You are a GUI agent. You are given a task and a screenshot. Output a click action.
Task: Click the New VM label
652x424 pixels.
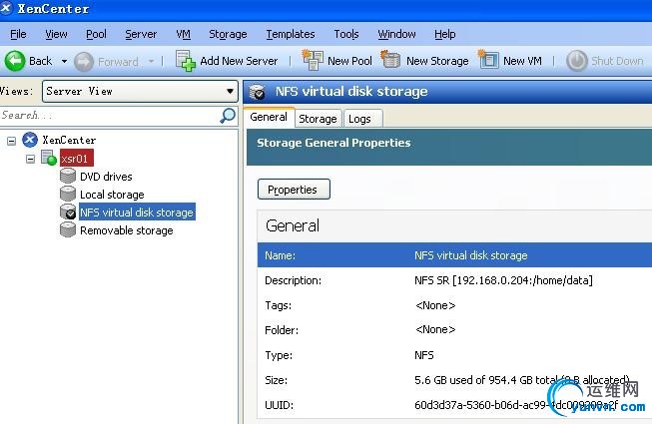[x=522, y=61]
